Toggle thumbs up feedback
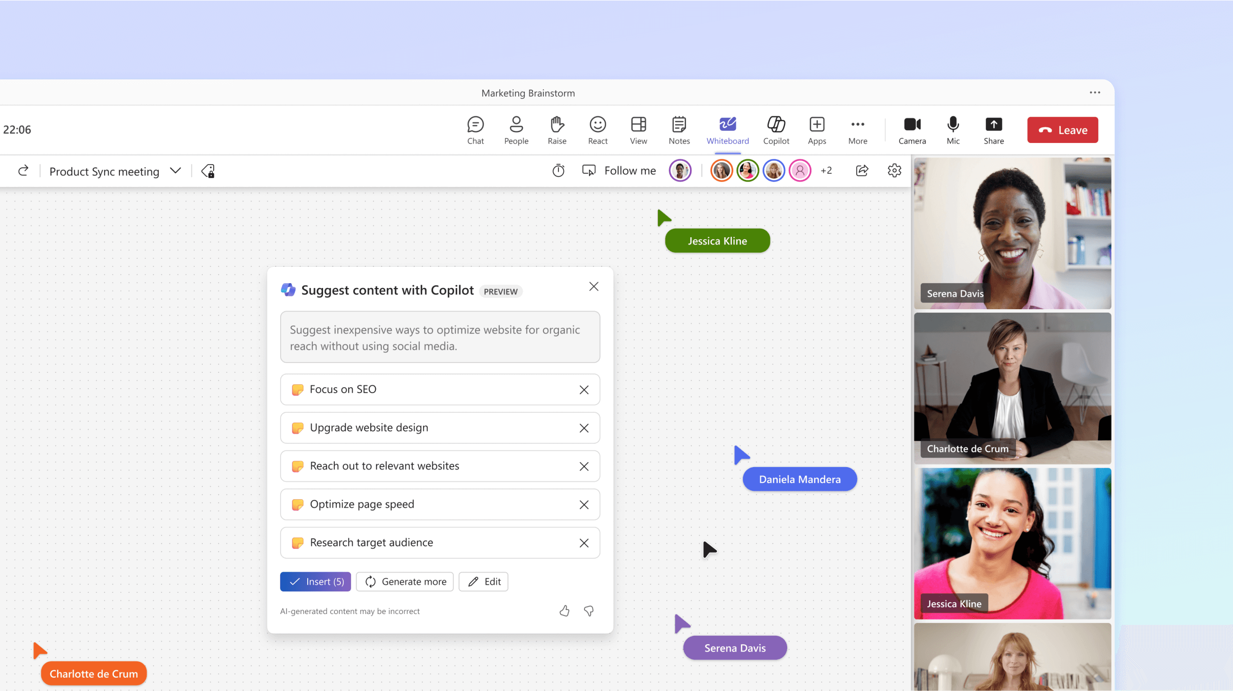Viewport: 1233px width, 691px height. click(564, 611)
